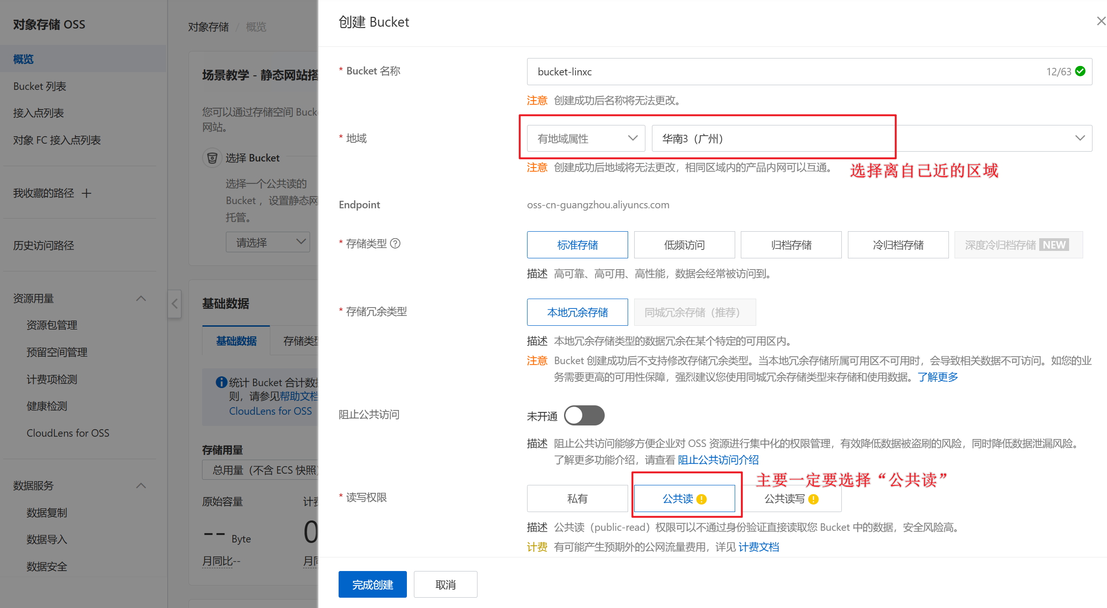
Task: Click the help question icon beside 存储类型
Action: click(x=395, y=243)
